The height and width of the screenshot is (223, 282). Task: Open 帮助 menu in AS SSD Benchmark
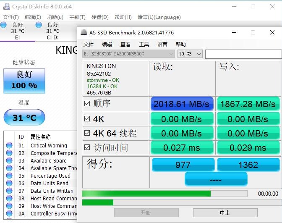[x=181, y=44]
